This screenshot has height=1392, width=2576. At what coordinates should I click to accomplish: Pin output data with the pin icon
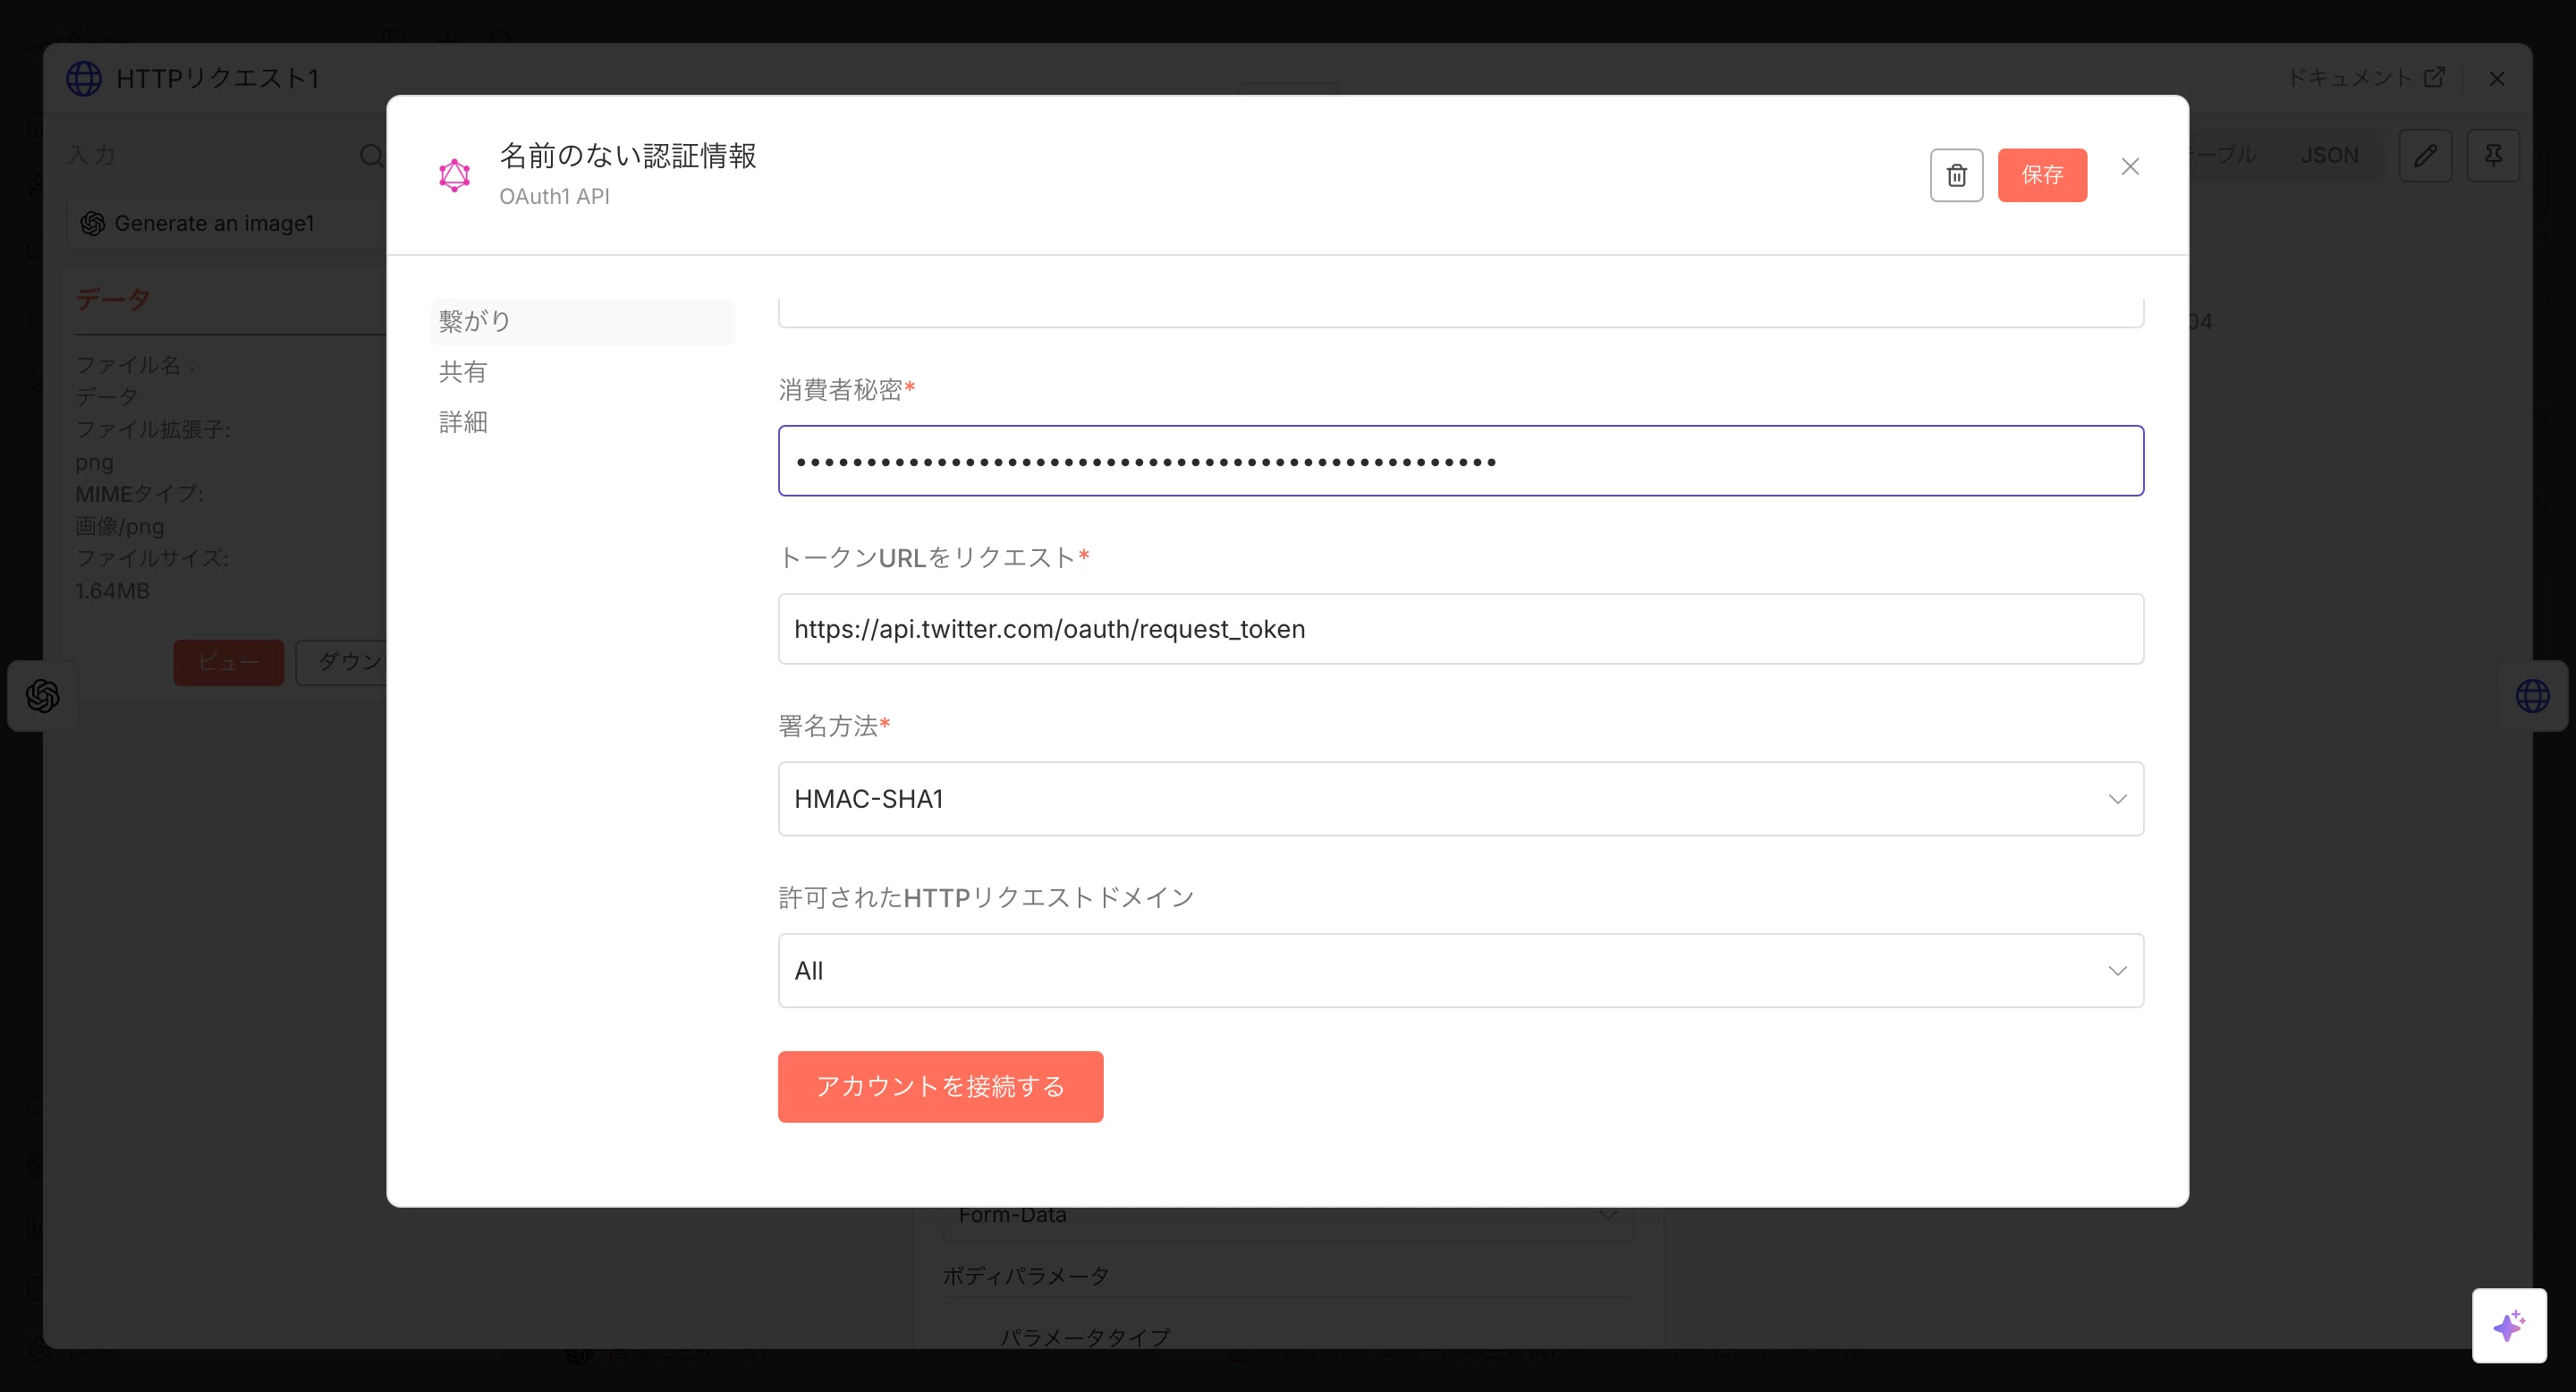pos(2493,156)
